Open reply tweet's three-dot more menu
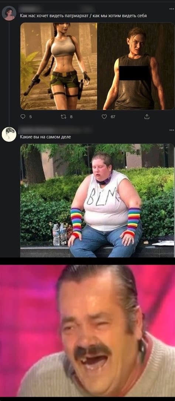 click(172, 130)
